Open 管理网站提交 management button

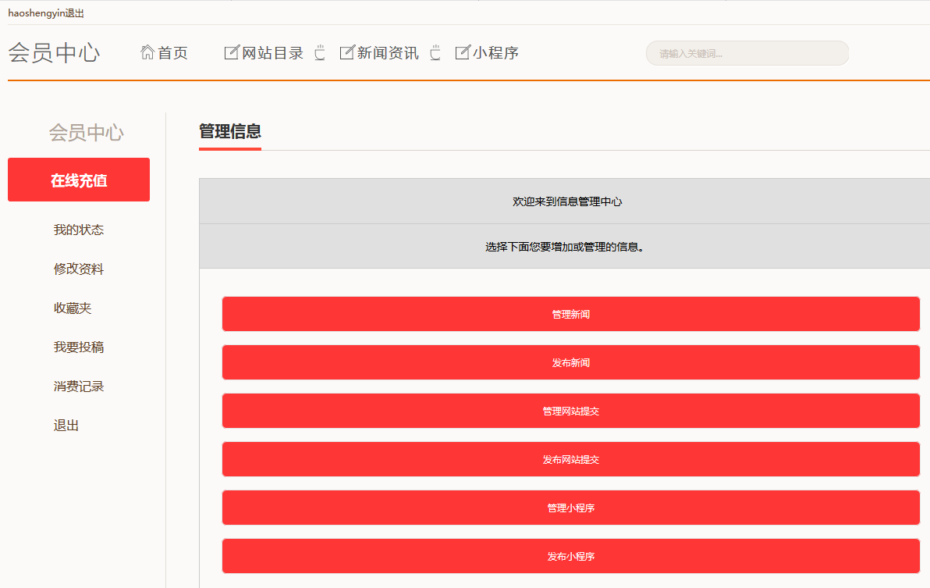(570, 411)
